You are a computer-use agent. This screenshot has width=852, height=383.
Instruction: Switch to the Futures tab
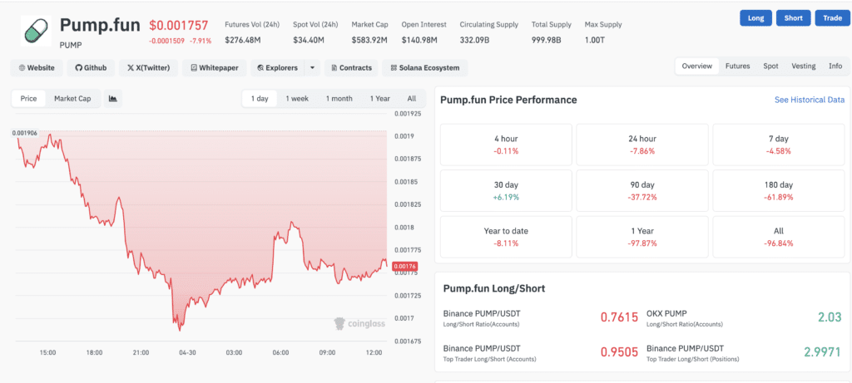coord(736,66)
